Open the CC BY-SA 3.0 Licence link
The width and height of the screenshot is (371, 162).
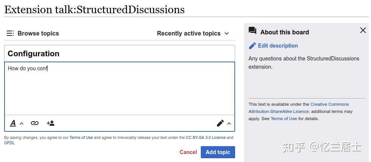click(206, 137)
